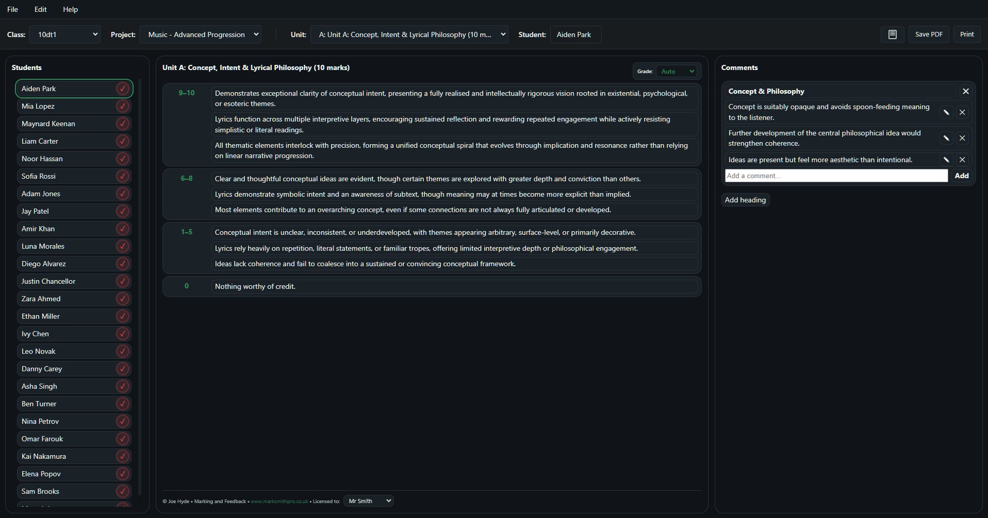Change the Grade dropdown from Auto

tap(677, 71)
